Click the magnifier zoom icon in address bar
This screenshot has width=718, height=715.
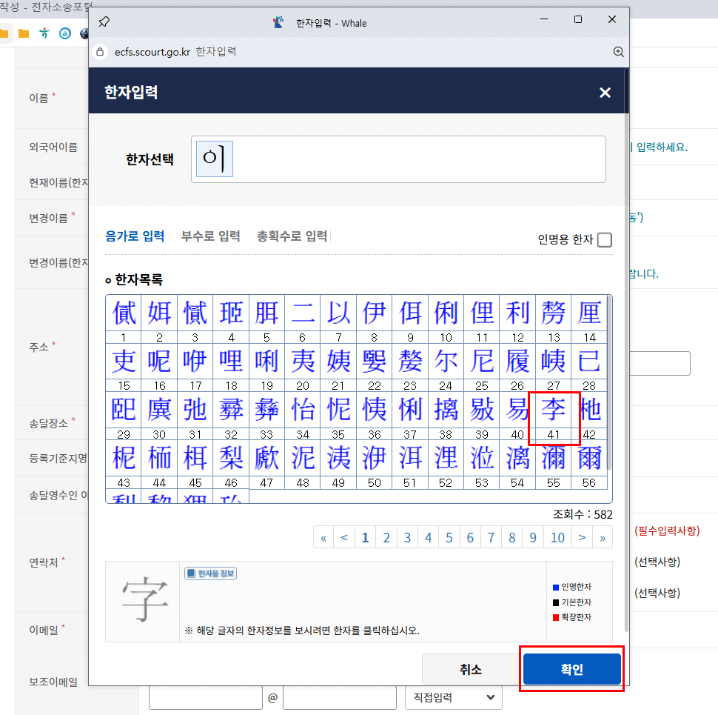pos(619,52)
